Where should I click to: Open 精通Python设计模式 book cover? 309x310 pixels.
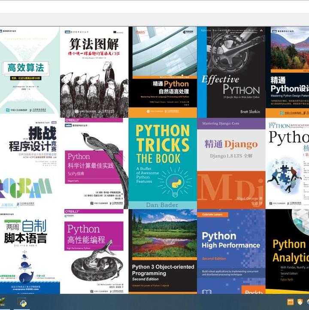pyautogui.click(x=287, y=72)
